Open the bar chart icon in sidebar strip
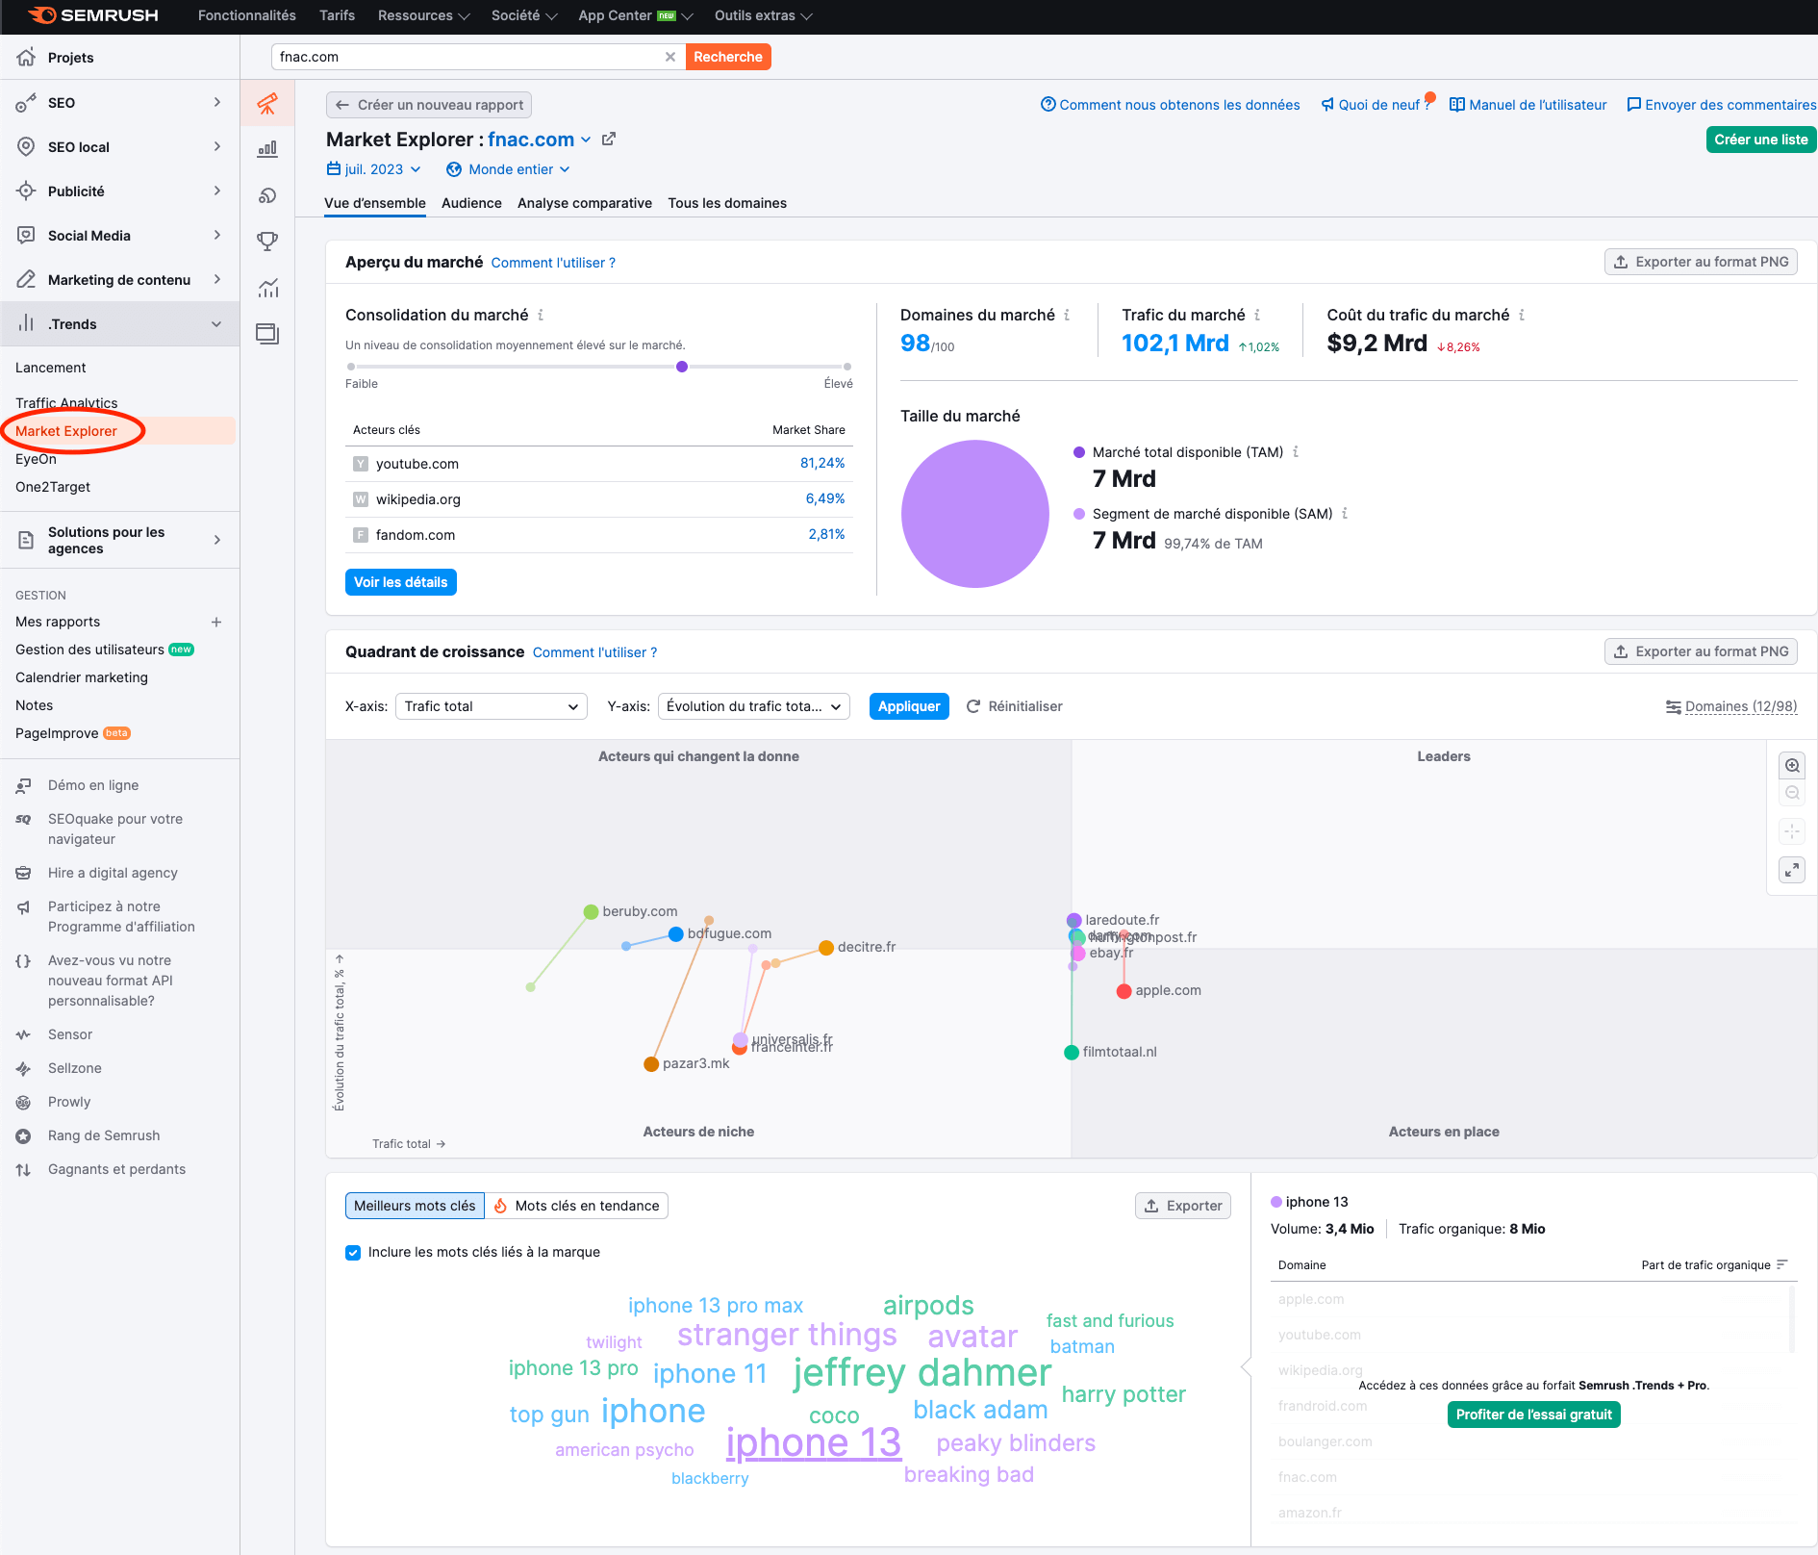The image size is (1818, 1555). (x=267, y=149)
